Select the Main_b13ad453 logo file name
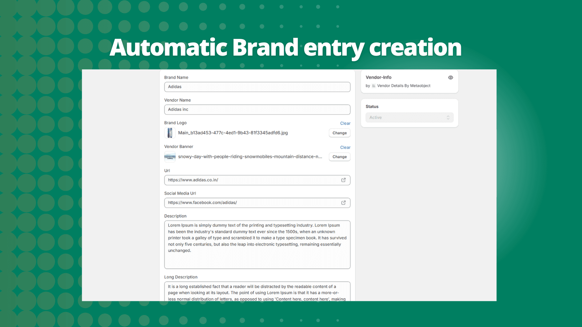582x327 pixels. (233, 133)
